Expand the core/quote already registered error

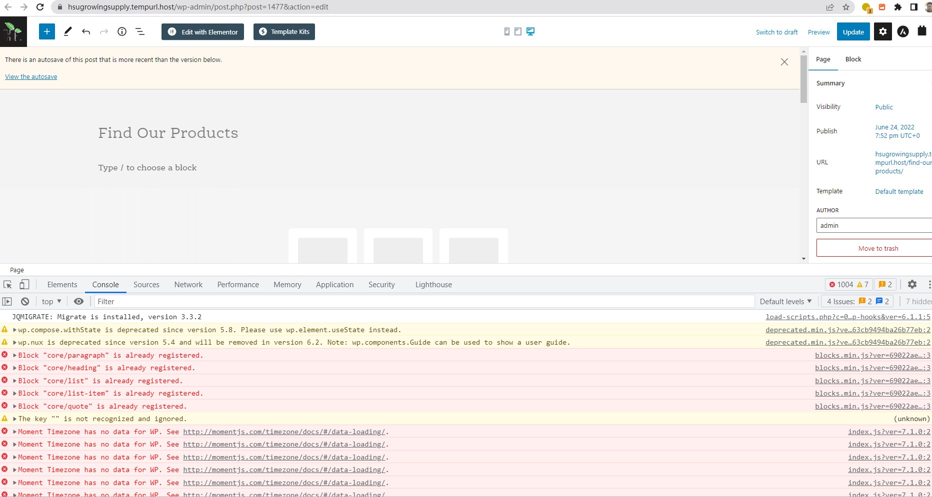click(x=15, y=406)
